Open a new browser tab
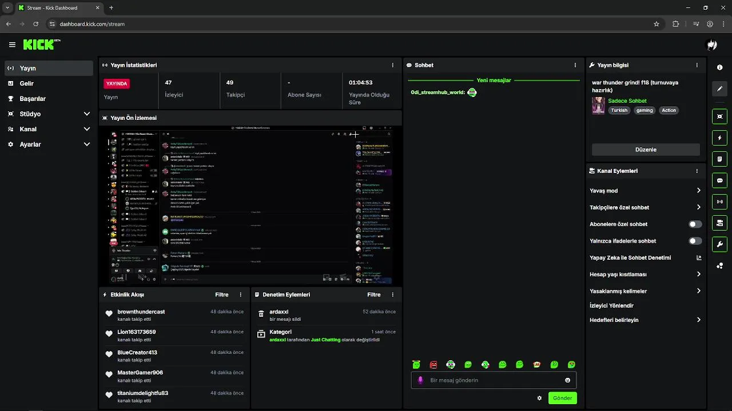732x411 pixels. 111,8
